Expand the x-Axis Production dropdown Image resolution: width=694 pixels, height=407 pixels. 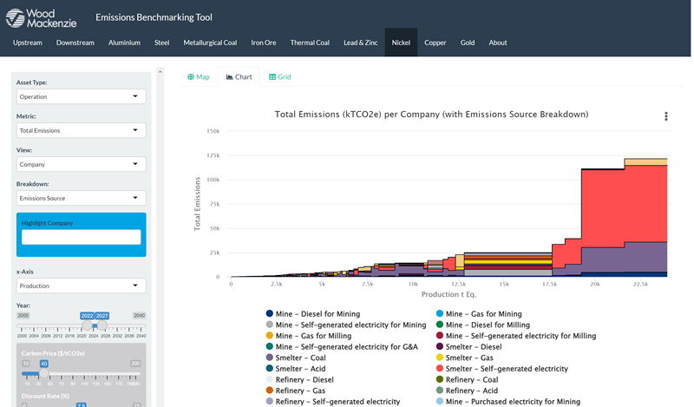(x=81, y=286)
